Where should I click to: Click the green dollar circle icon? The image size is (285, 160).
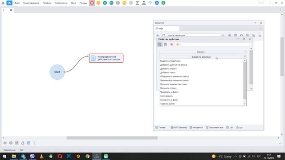[163, 3]
